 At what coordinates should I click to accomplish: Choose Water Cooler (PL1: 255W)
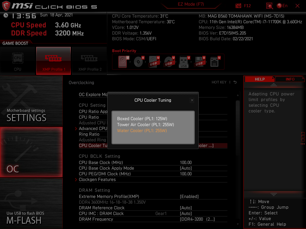coord(142,131)
